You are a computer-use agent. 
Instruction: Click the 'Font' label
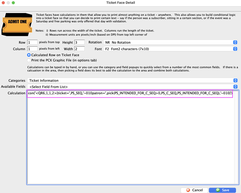point(98,49)
